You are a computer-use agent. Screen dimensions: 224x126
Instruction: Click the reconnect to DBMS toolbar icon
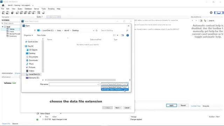[43, 13]
